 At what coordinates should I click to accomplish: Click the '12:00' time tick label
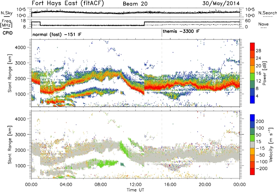click(135, 185)
